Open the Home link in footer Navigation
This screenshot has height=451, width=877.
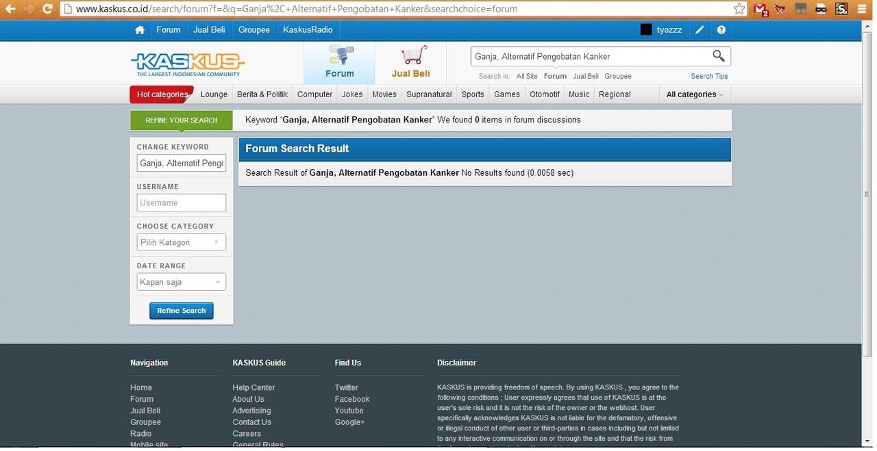141,387
